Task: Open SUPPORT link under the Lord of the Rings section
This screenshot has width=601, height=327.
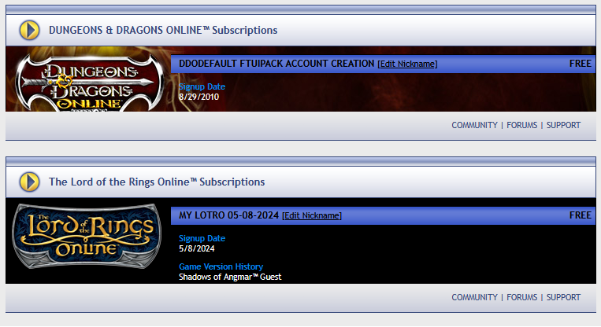Action: point(563,297)
